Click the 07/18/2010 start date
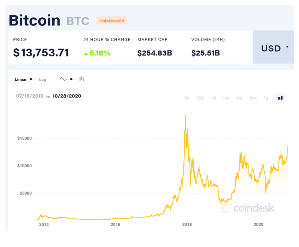 tap(30, 96)
